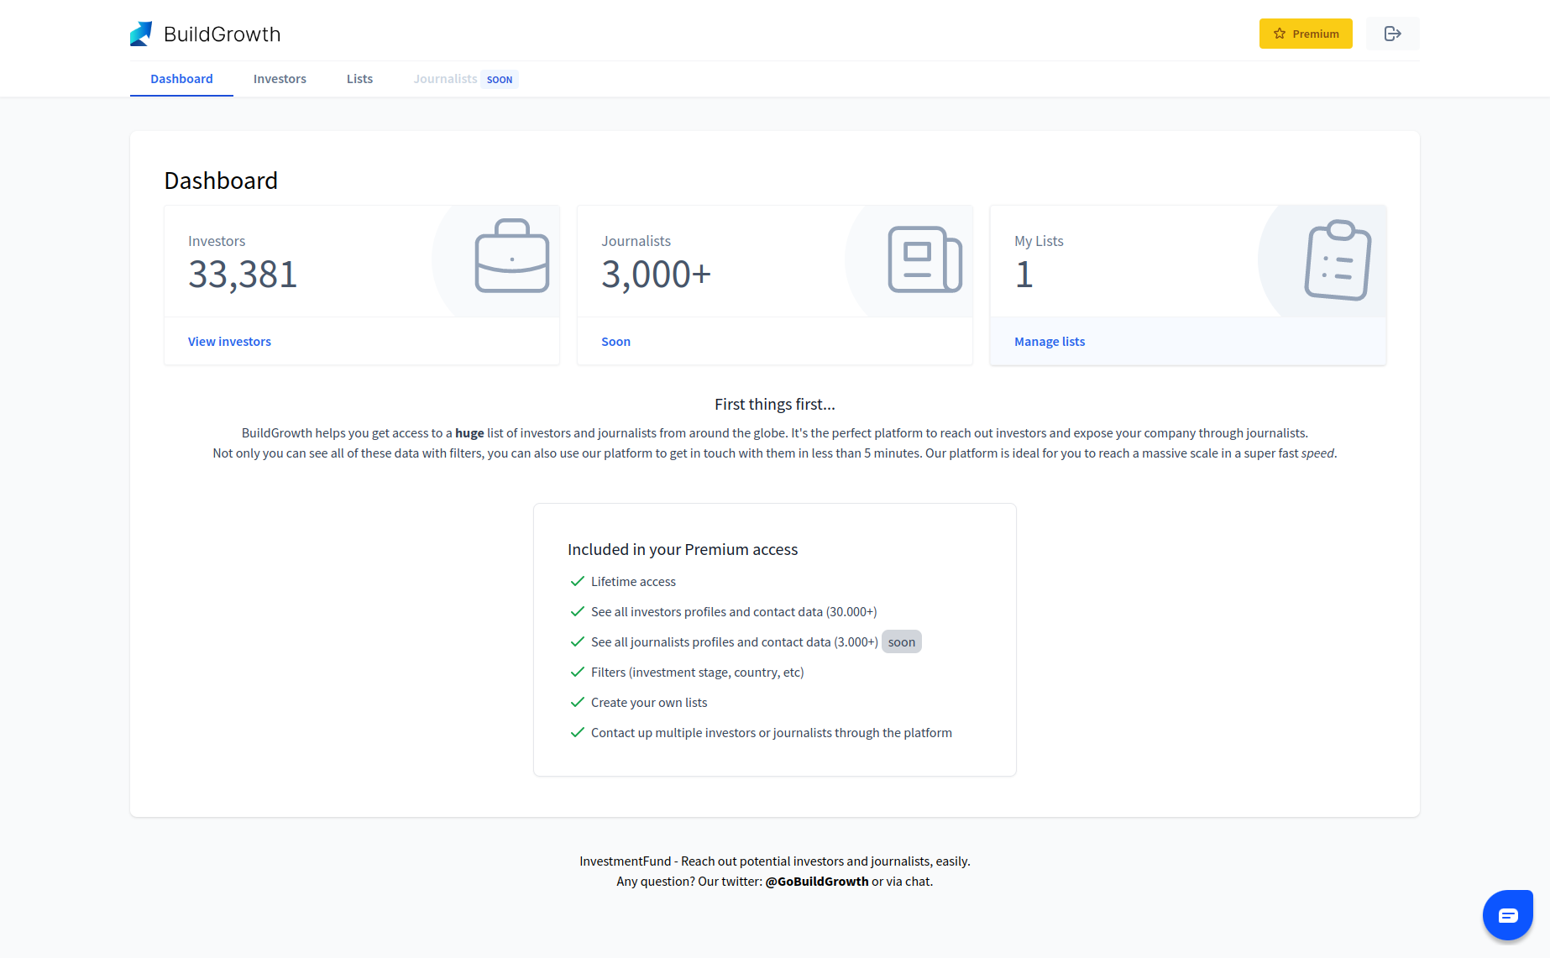Click the InvestmentFund footer tagline
This screenshot has height=958, width=1550.
(x=775, y=861)
